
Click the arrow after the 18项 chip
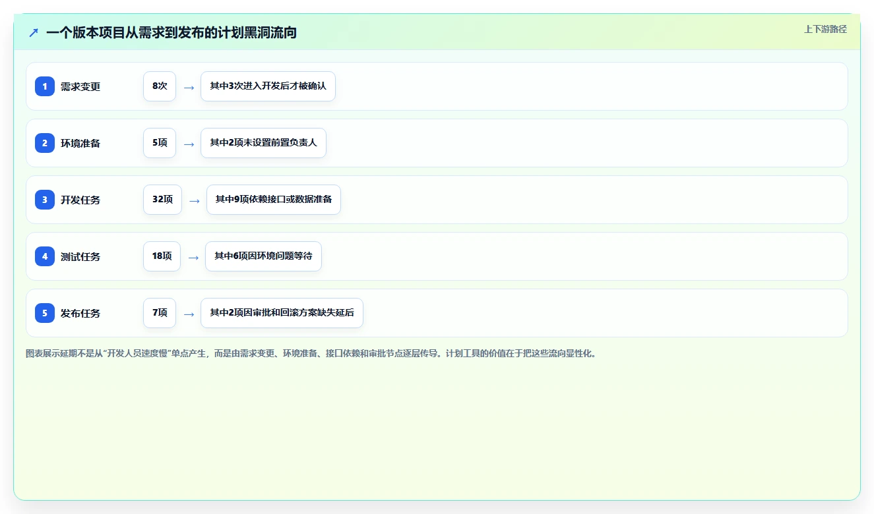tap(193, 257)
